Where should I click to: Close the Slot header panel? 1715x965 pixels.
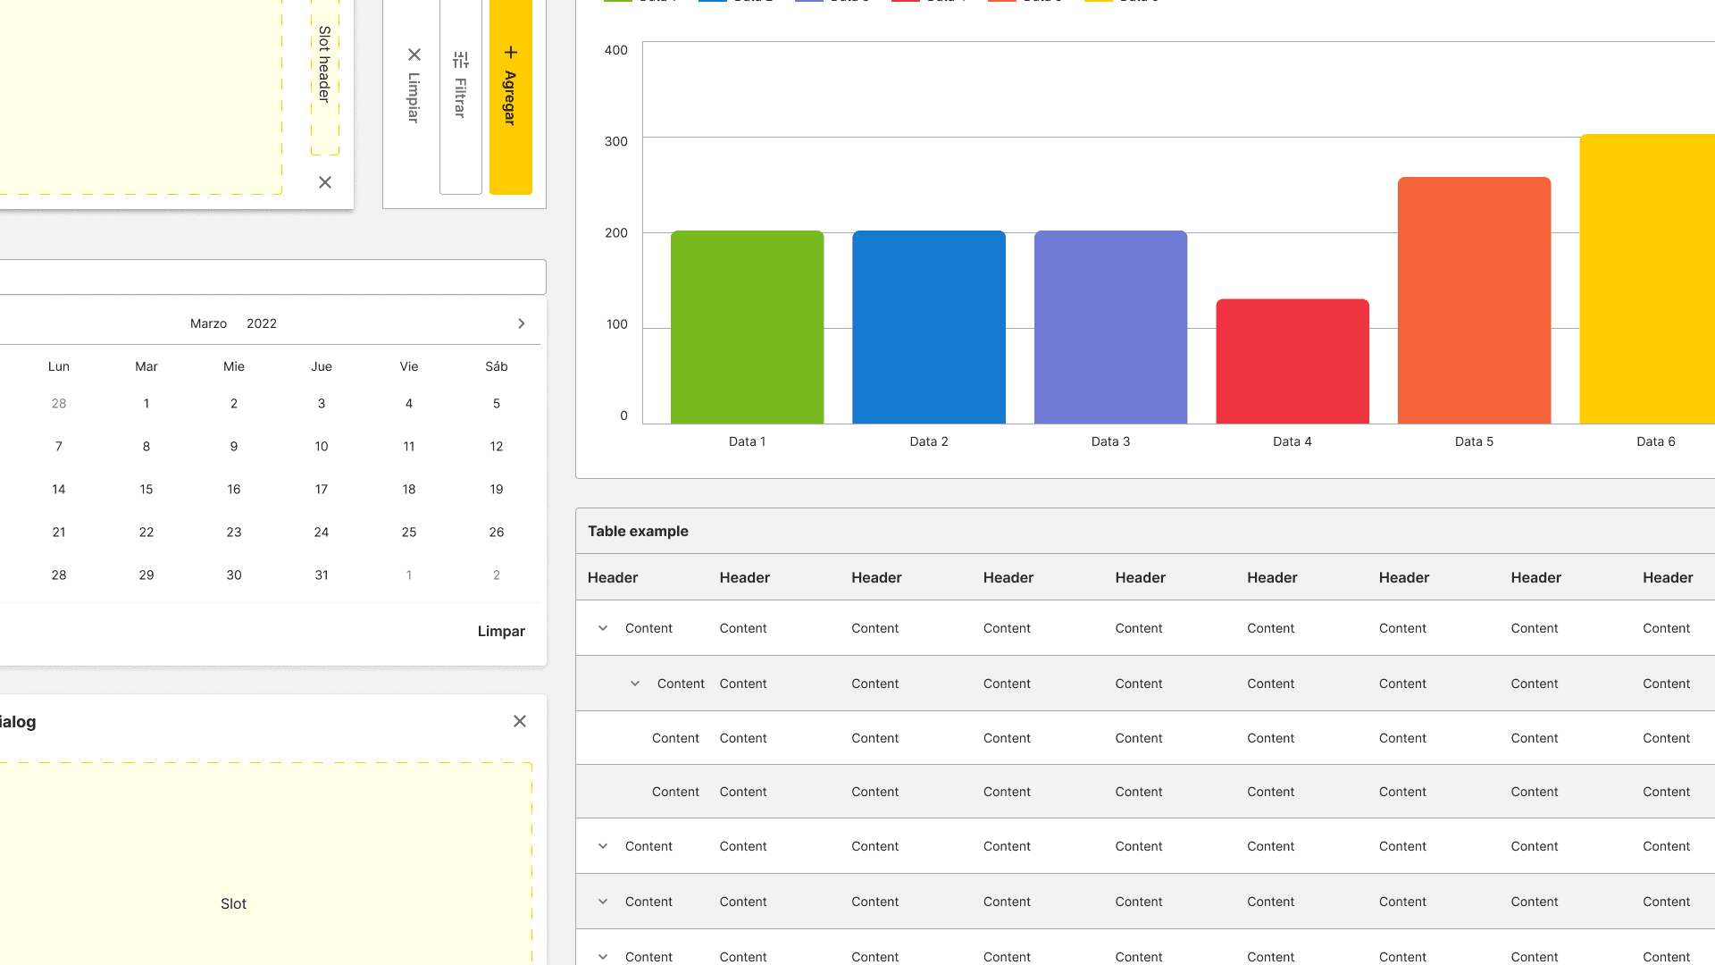325,182
